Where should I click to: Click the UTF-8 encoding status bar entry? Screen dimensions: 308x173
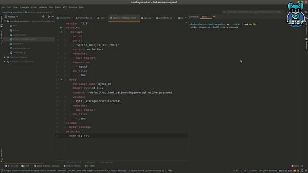(x=244, y=171)
